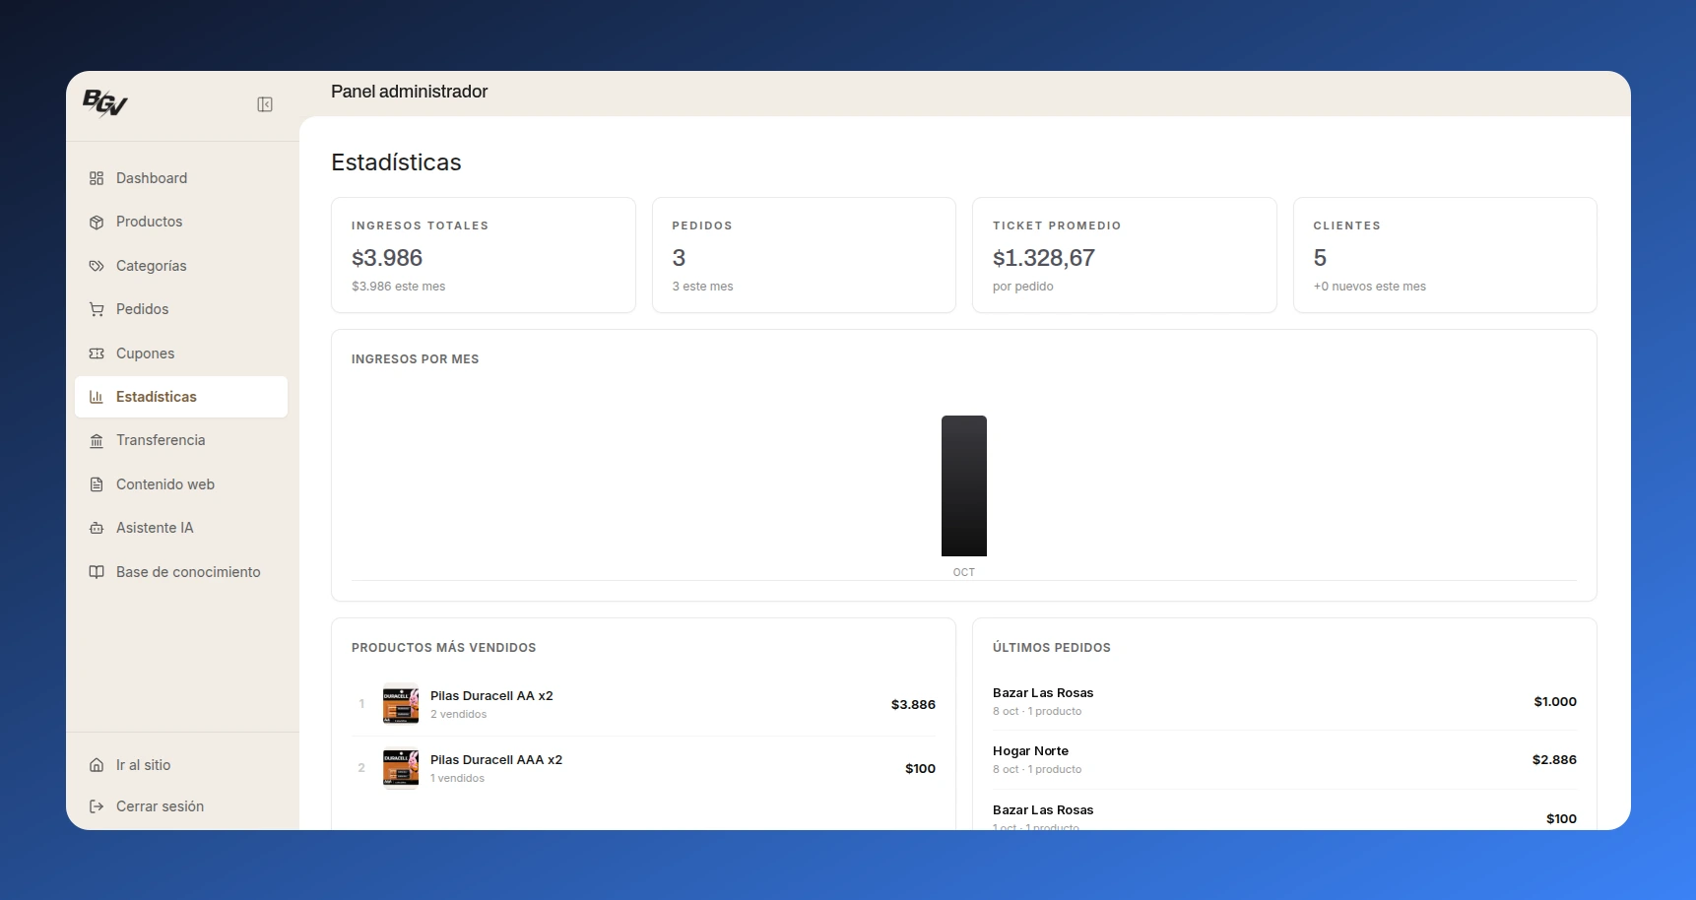Open Categorías in the sidebar
This screenshot has width=1696, height=900.
click(181, 266)
